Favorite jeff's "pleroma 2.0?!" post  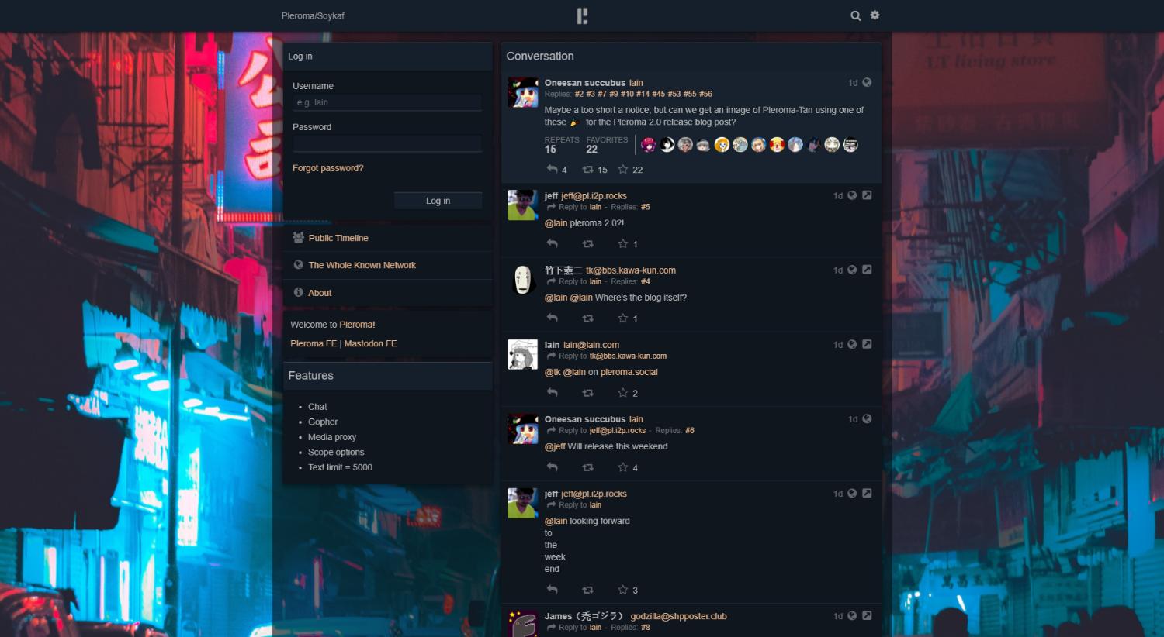click(623, 243)
